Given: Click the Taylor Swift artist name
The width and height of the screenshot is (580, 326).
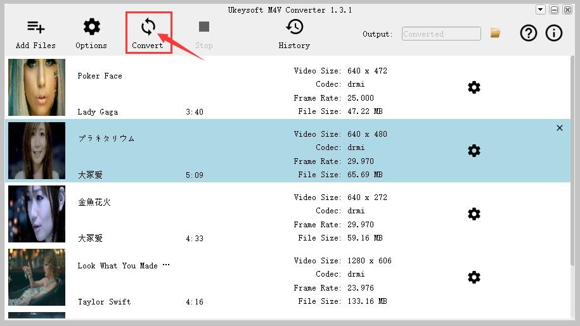Looking at the screenshot, I should tap(105, 302).
